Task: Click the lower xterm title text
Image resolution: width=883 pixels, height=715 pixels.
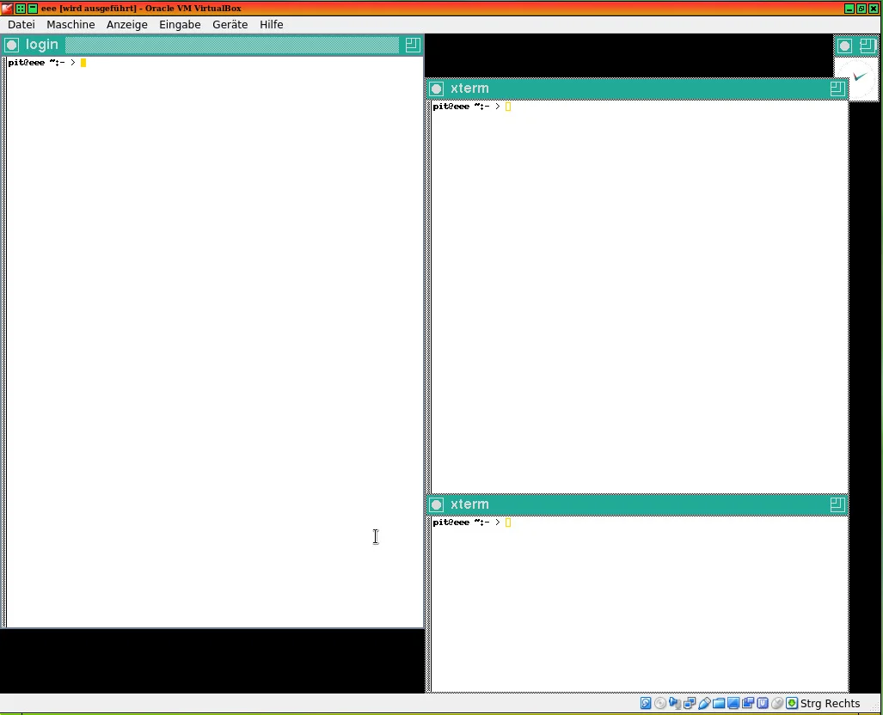Action: [469, 504]
